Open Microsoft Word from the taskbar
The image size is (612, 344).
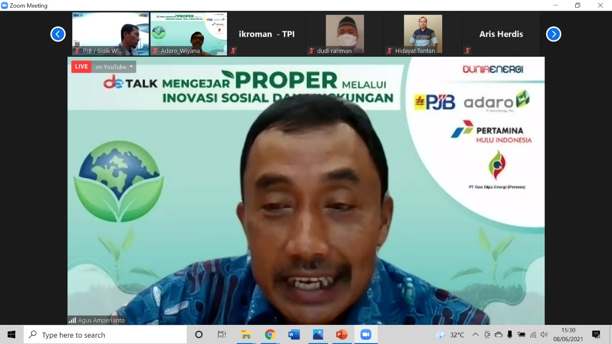294,334
